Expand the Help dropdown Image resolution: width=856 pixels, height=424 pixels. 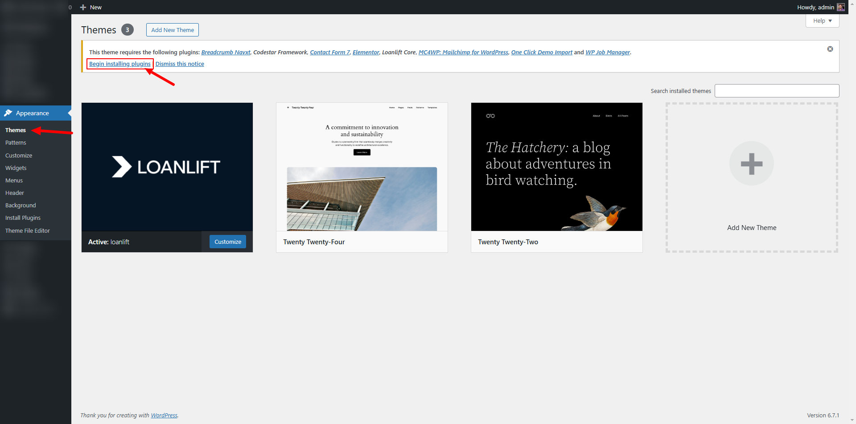(x=822, y=21)
